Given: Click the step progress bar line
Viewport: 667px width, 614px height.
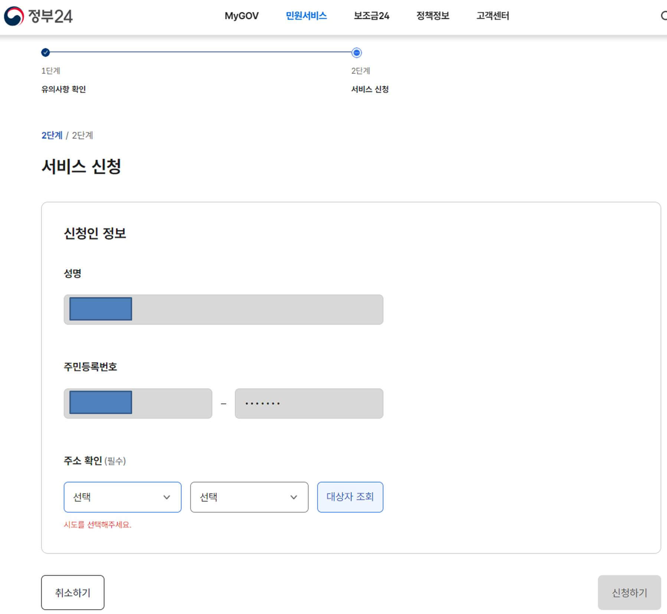Looking at the screenshot, I should 200,53.
